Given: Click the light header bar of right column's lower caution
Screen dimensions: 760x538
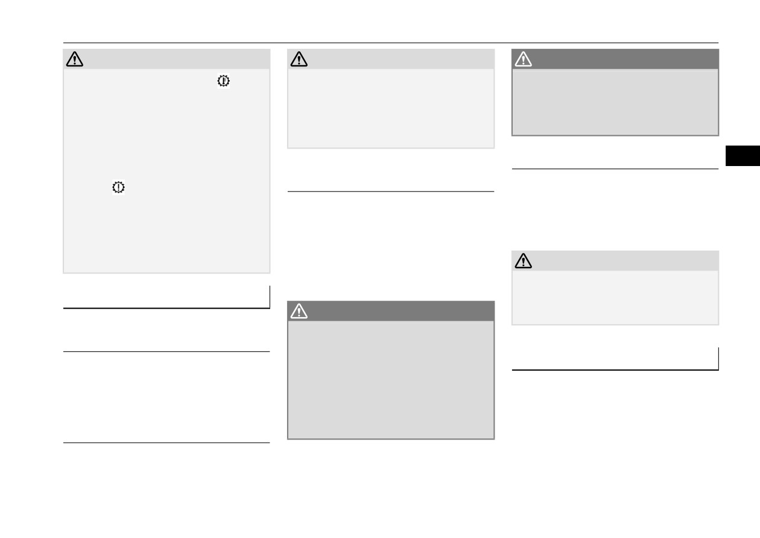Looking at the screenshot, I should coord(615,261).
